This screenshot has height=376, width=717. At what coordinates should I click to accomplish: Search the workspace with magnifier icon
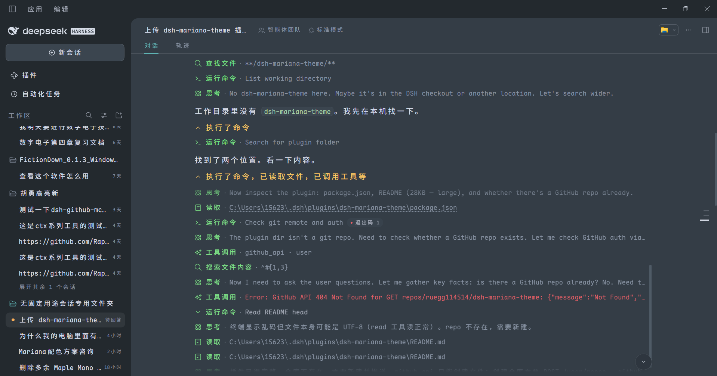pyautogui.click(x=89, y=115)
